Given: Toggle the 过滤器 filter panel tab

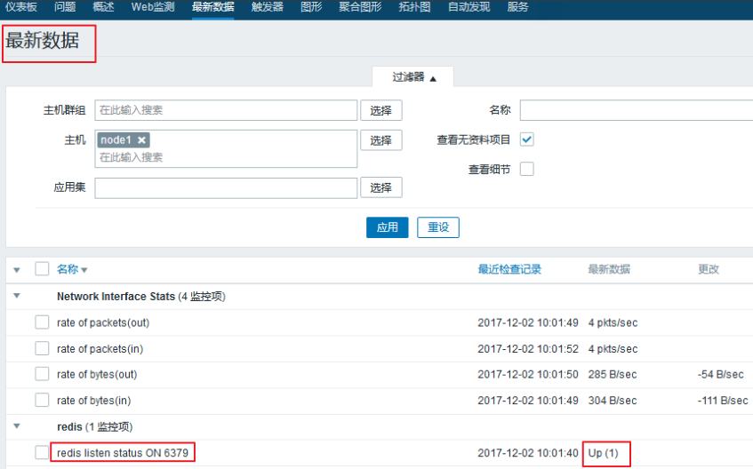Looking at the screenshot, I should (413, 76).
